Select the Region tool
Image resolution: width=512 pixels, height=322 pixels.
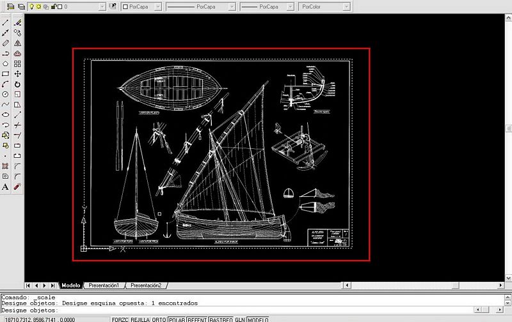point(5,176)
